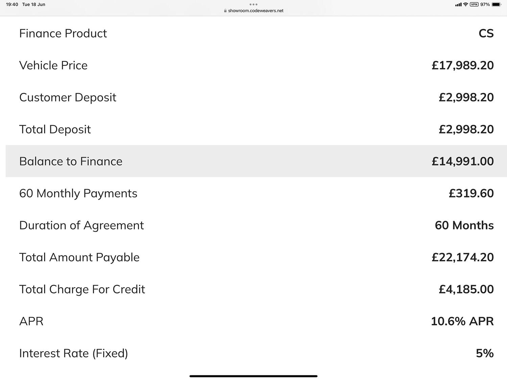Tap the 60 Monthly Payments label
Viewport: 507px width, 380px height.
coord(78,193)
